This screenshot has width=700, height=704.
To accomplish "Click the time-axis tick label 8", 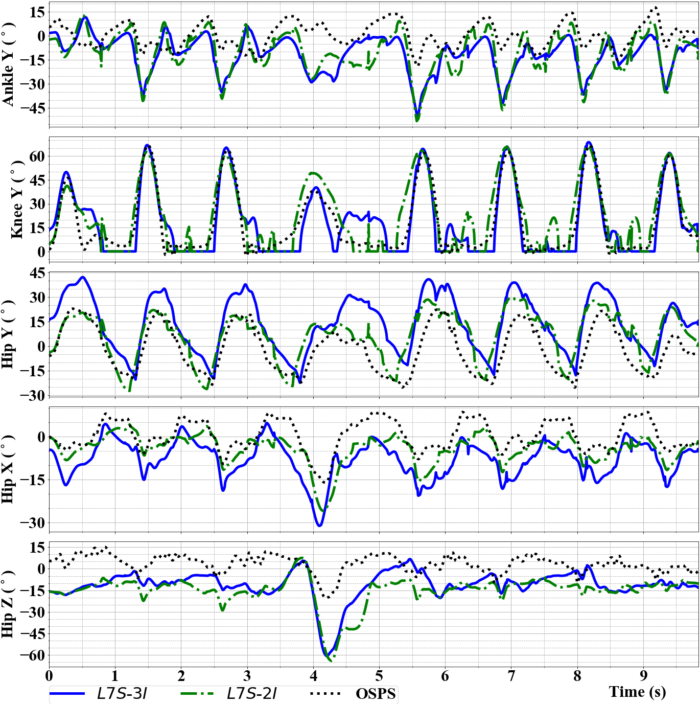I will click(x=577, y=676).
